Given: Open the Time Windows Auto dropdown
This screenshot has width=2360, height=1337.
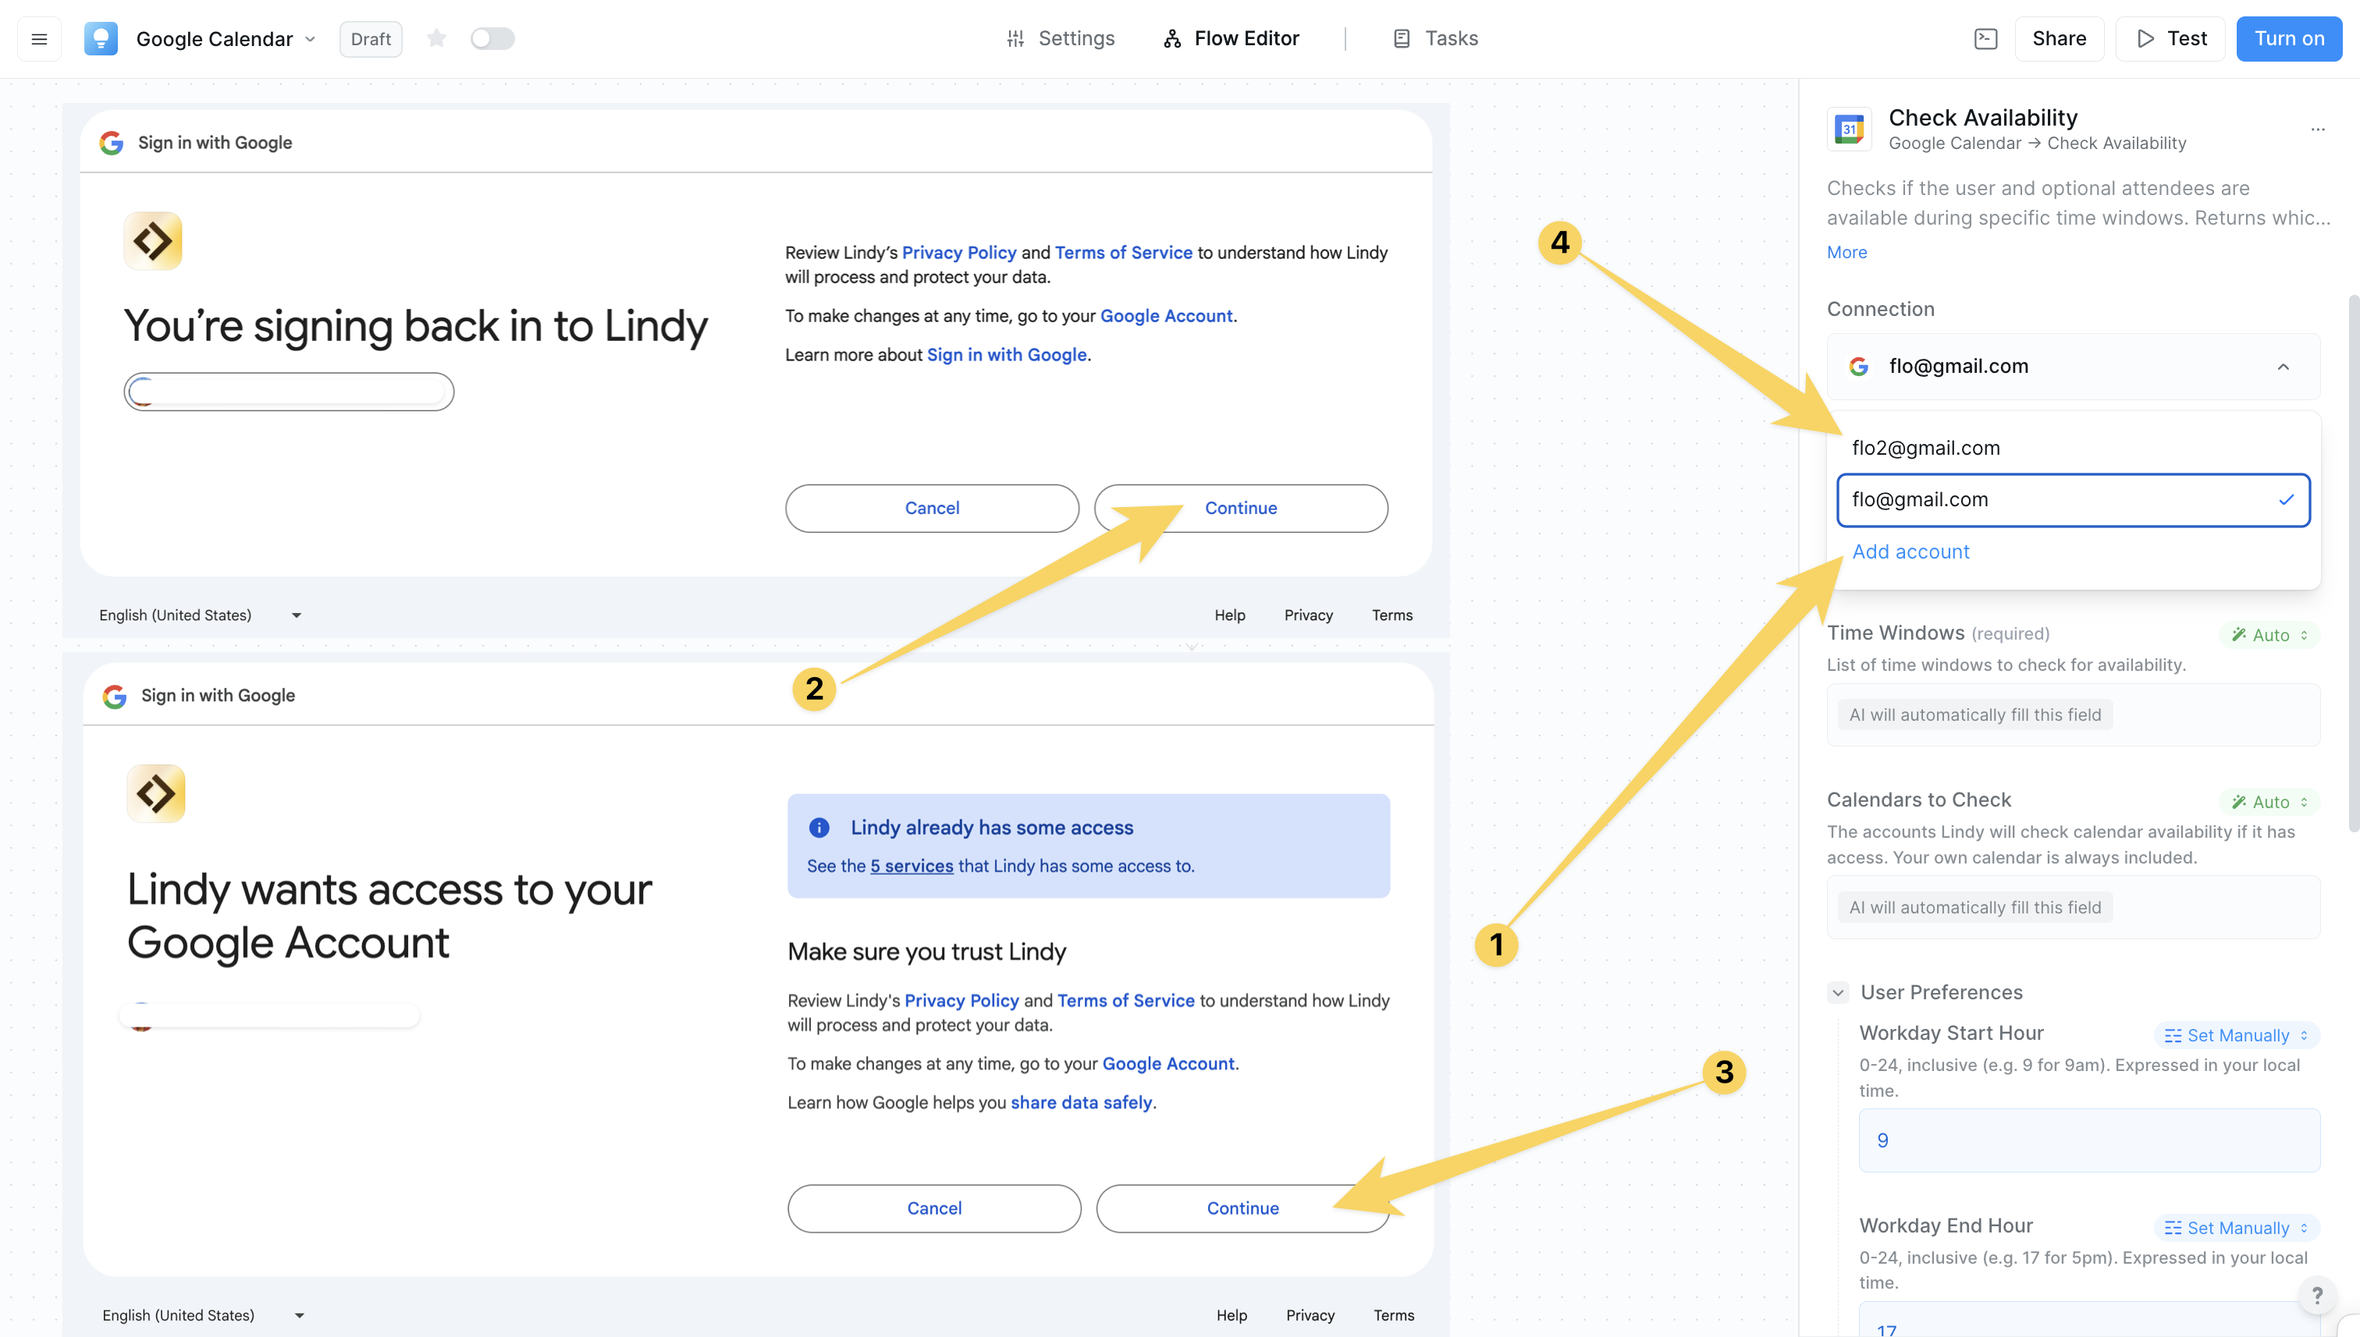Looking at the screenshot, I should [x=2269, y=634].
